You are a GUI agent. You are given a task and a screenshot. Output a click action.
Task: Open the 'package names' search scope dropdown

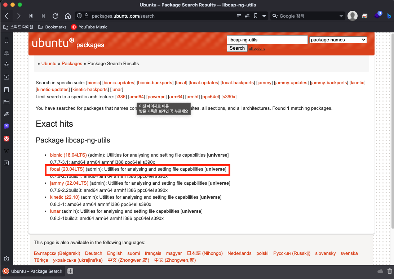337,40
